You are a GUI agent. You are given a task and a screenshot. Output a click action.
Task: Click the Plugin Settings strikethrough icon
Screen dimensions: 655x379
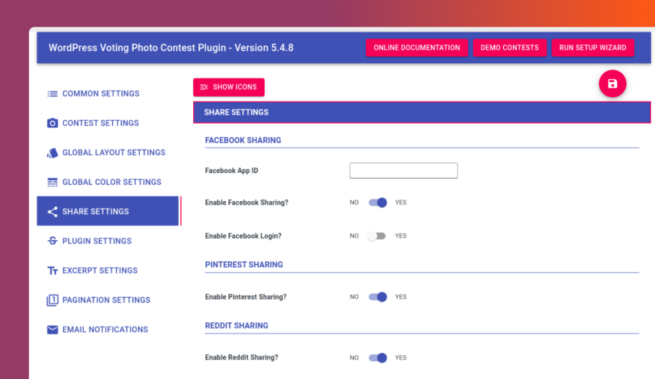point(52,241)
